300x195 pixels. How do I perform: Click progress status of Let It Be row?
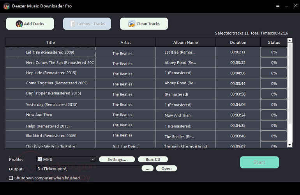[274, 52]
